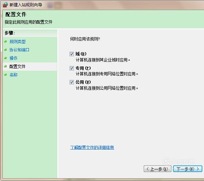Click the 何时应用该规则? question text
The height and width of the screenshot is (181, 204).
coord(85,39)
